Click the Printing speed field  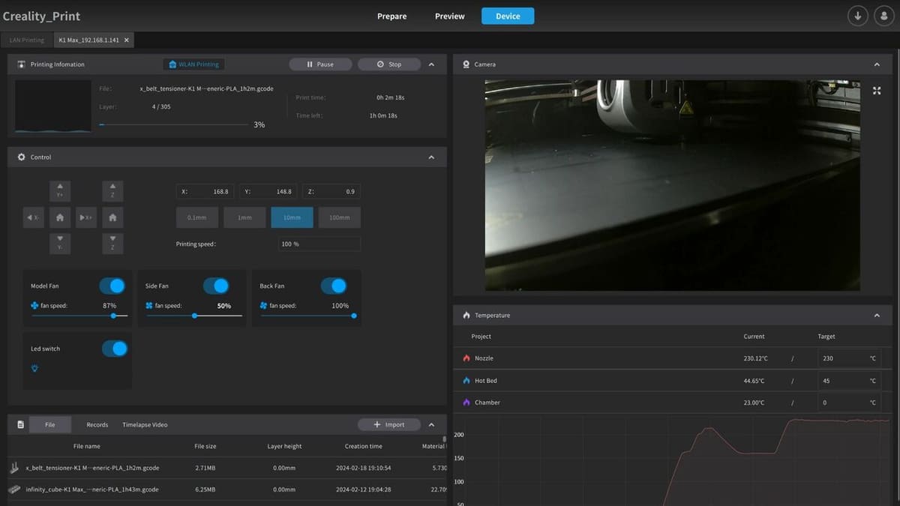click(319, 244)
